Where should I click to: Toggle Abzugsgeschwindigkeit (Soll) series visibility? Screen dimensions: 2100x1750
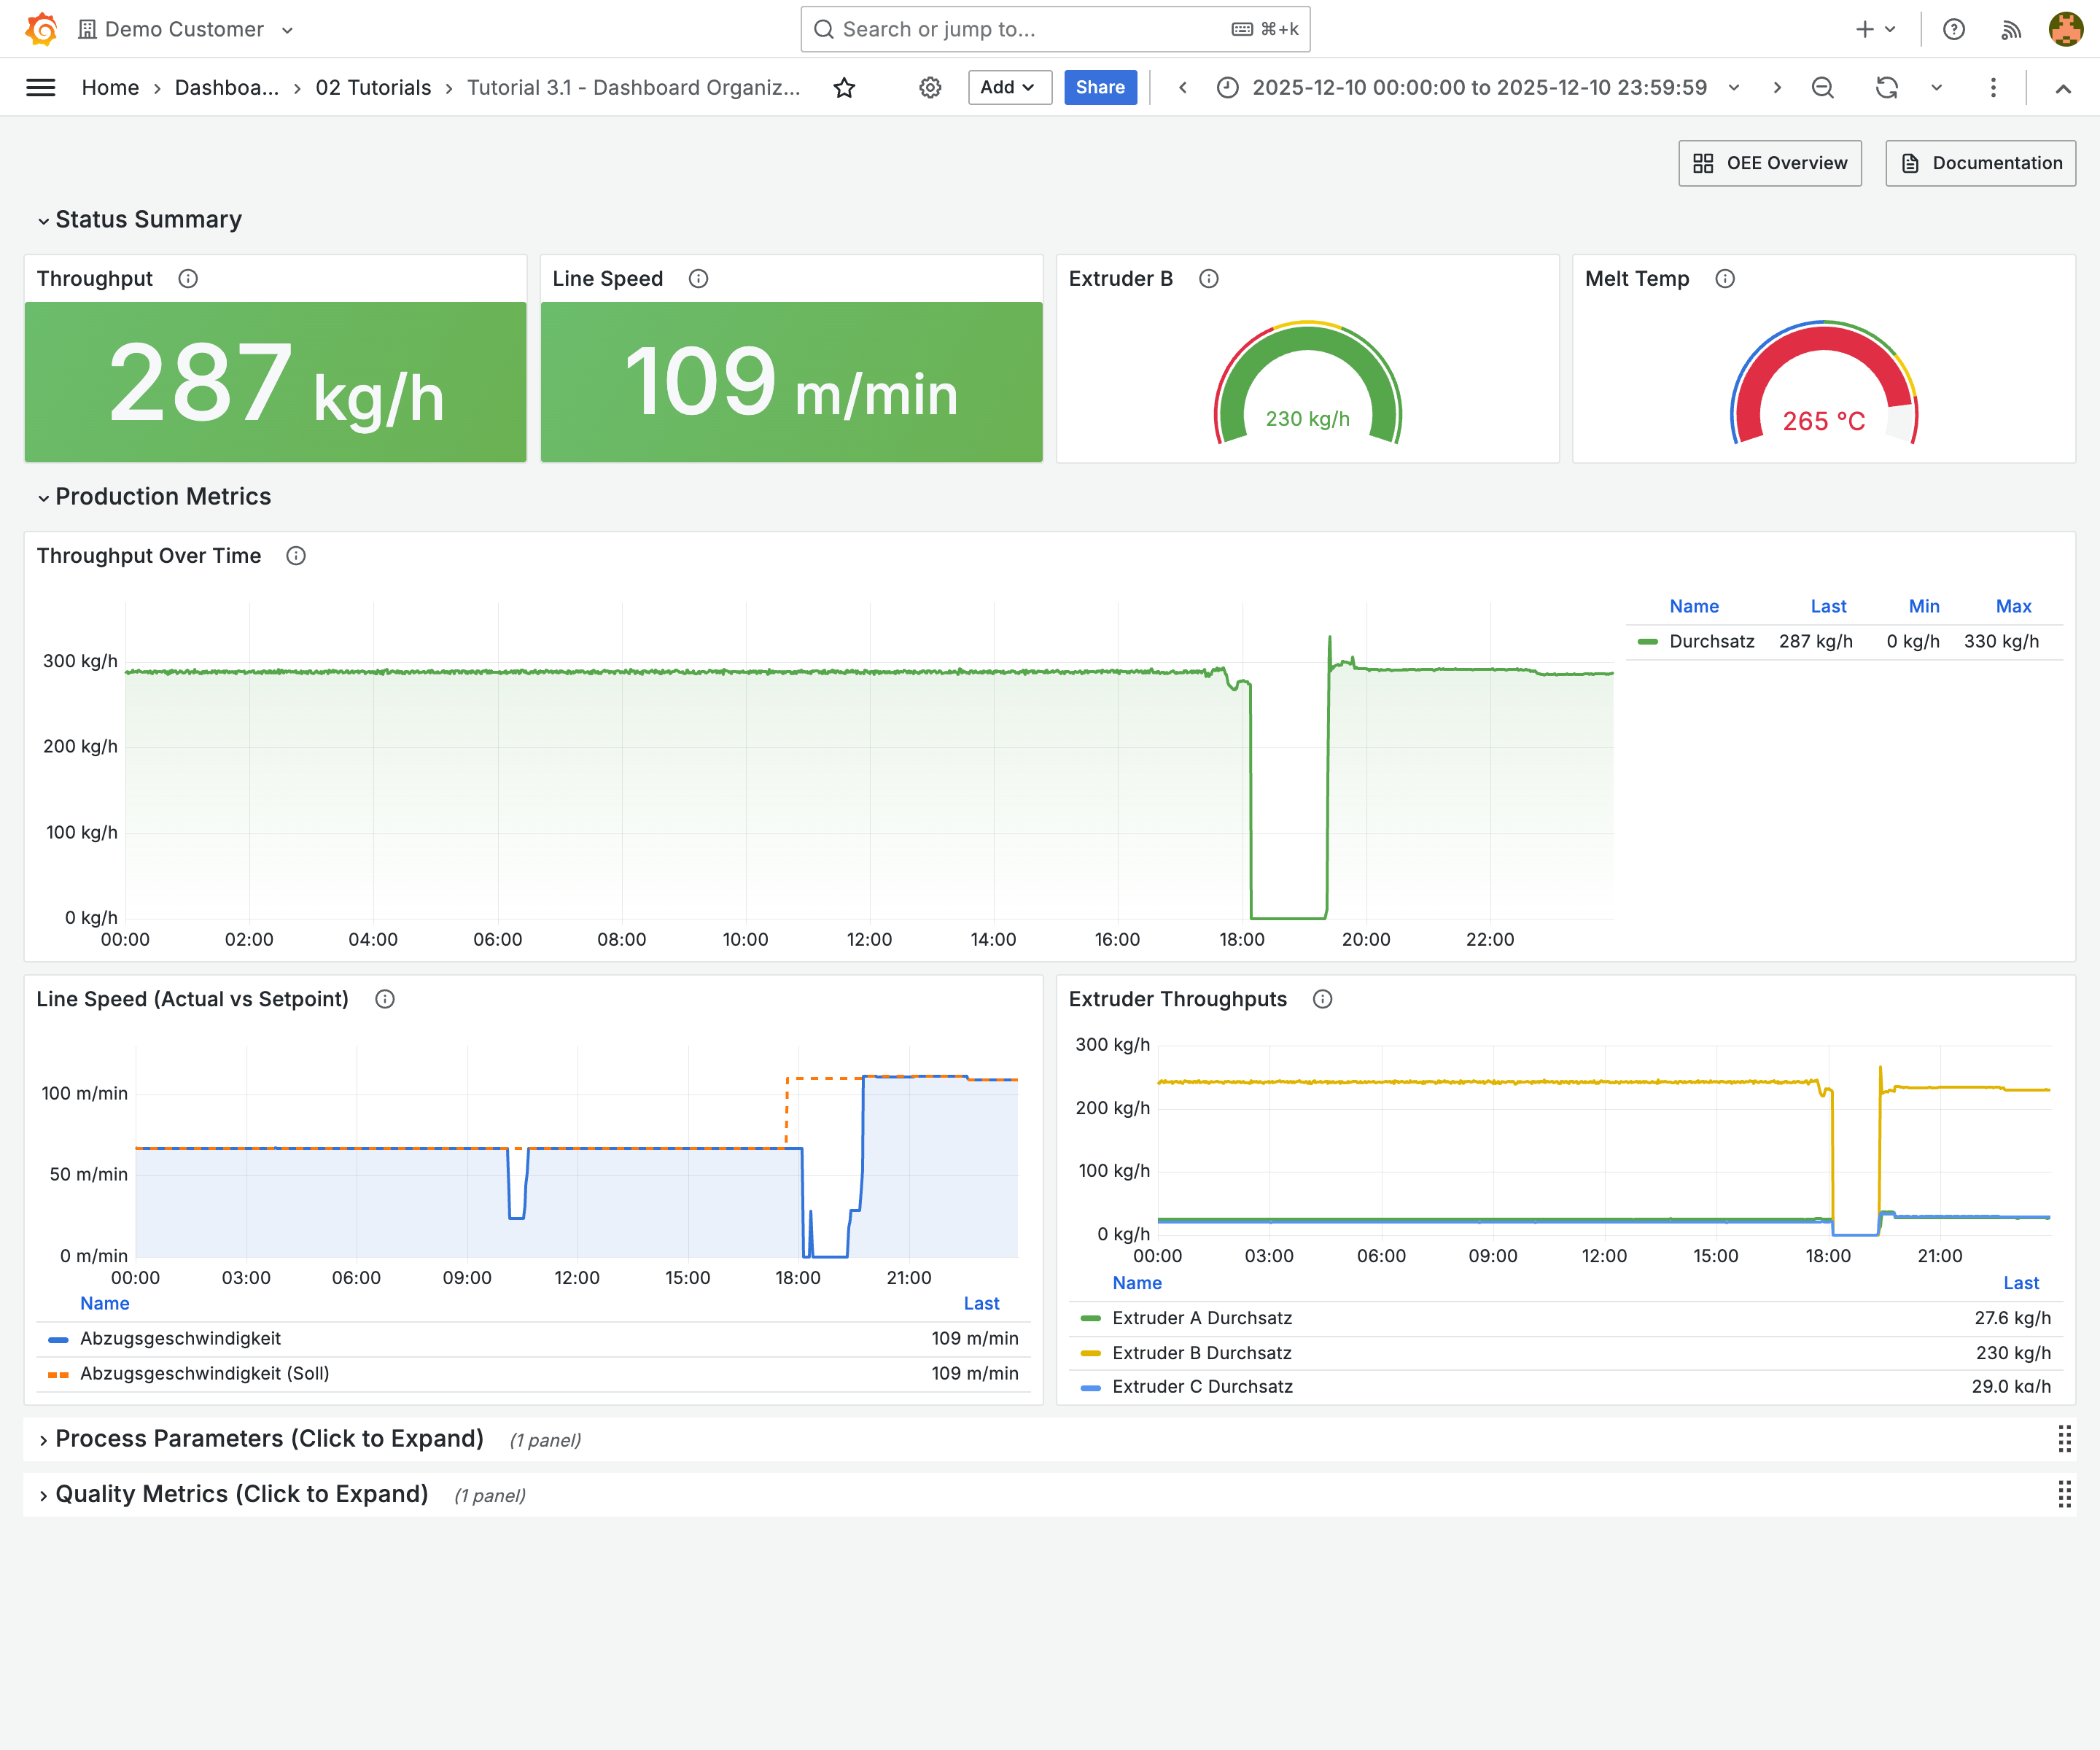pos(204,1373)
